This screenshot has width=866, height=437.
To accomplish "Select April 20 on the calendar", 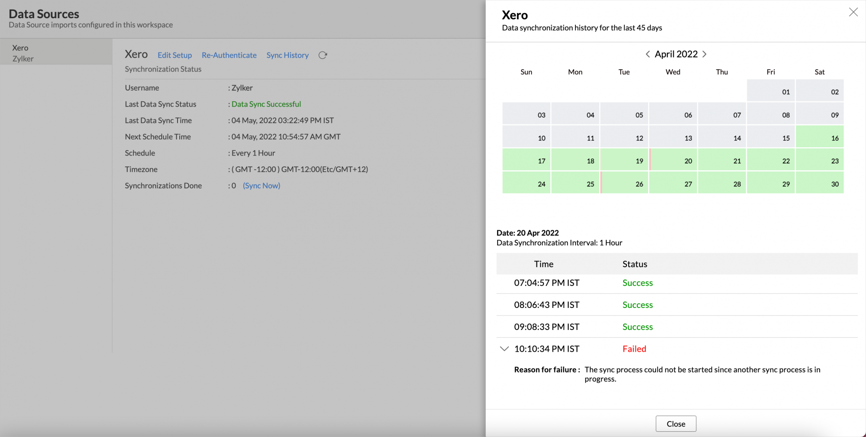I will (x=673, y=159).
